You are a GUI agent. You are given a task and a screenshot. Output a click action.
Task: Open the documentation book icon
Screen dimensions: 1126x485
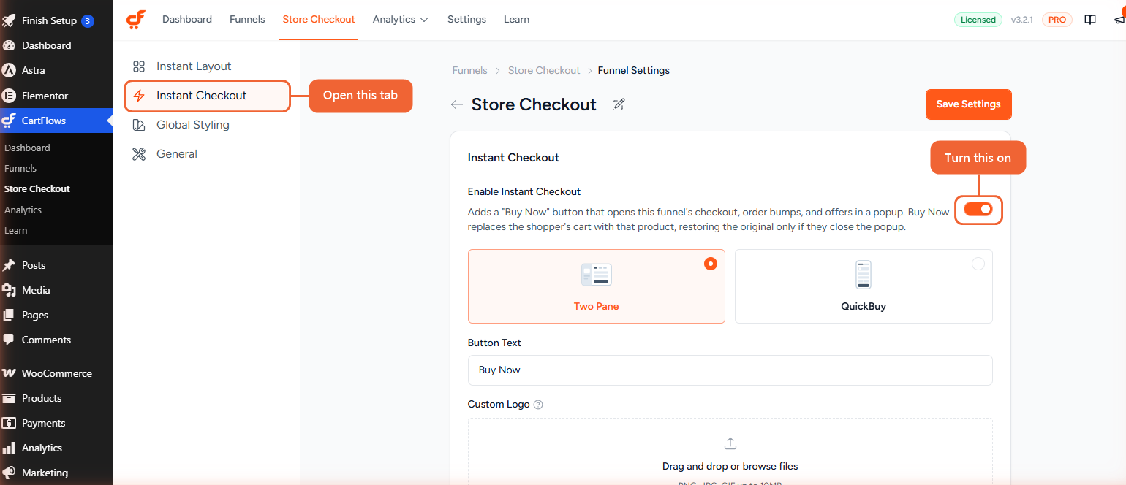coord(1090,20)
